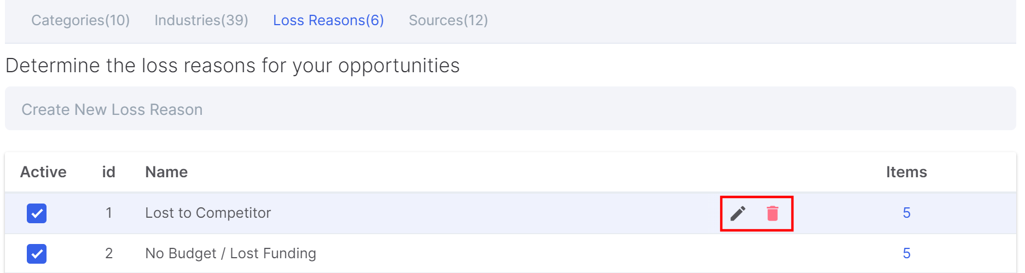Go to the Sources(12) tab
The height and width of the screenshot is (273, 1025).
[x=448, y=20]
